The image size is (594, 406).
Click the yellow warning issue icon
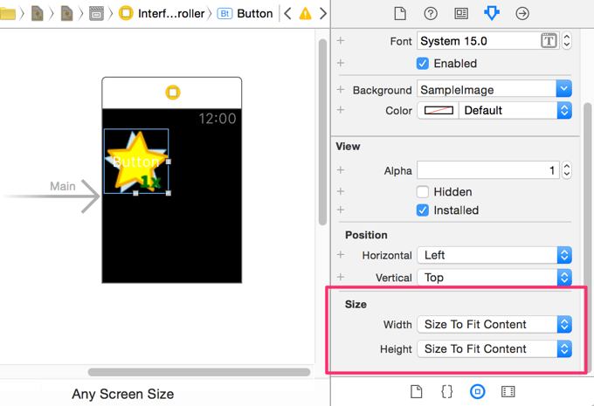(305, 14)
